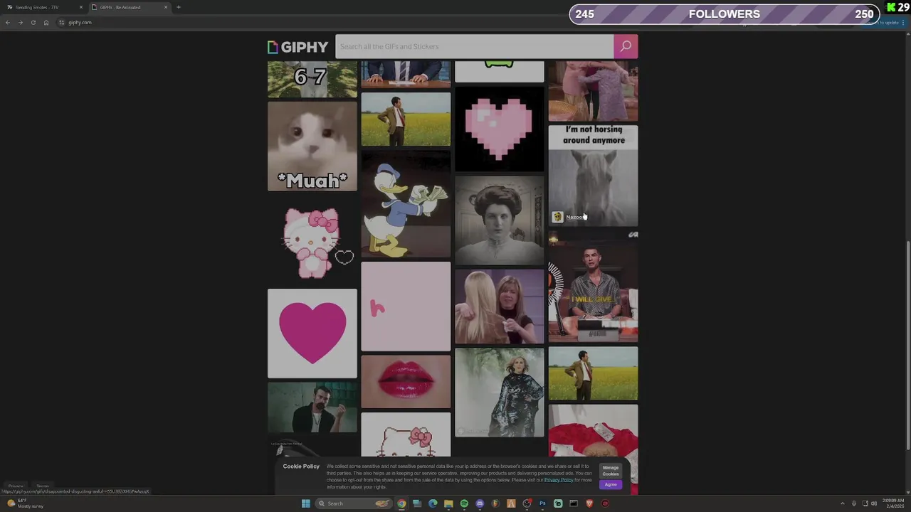Open Microsoft Edge from the taskbar
The width and height of the screenshot is (911, 512).
pos(433,503)
